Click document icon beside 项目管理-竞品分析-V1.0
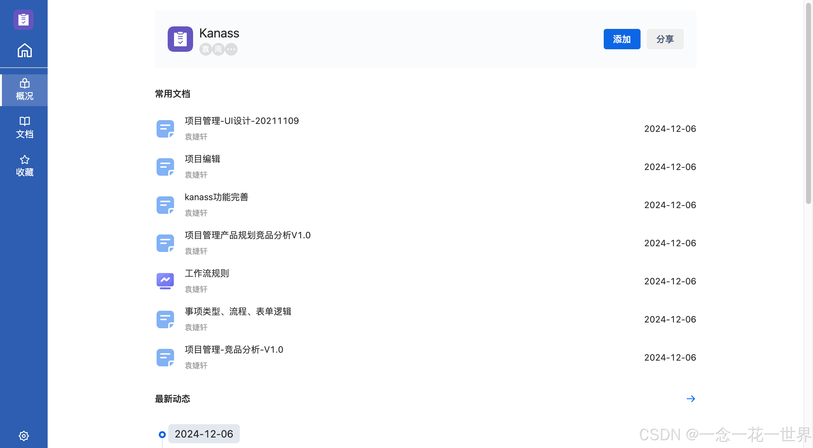This screenshot has width=813, height=448. click(165, 357)
